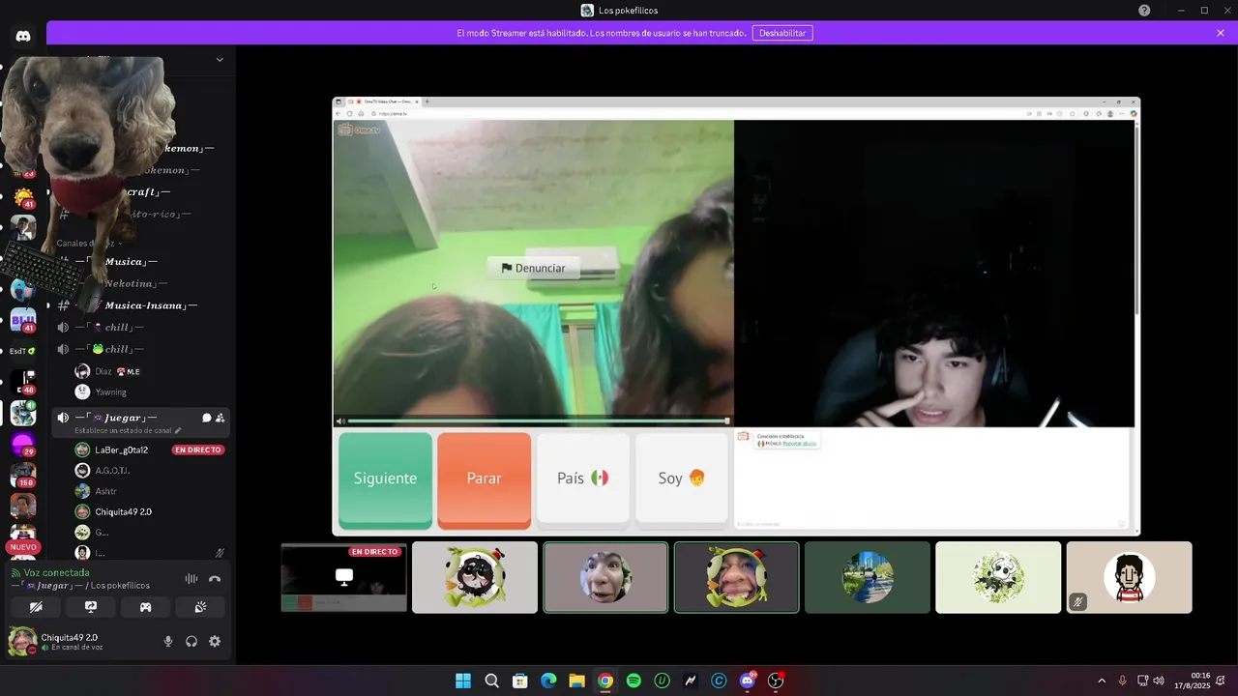Screen dimensions: 1238x696
Task: Open OBS Studio from the taskbar
Action: click(776, 681)
